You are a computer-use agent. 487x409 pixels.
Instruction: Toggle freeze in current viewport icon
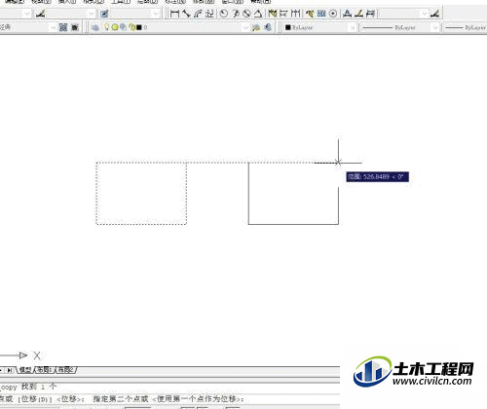pyautogui.click(x=123, y=27)
